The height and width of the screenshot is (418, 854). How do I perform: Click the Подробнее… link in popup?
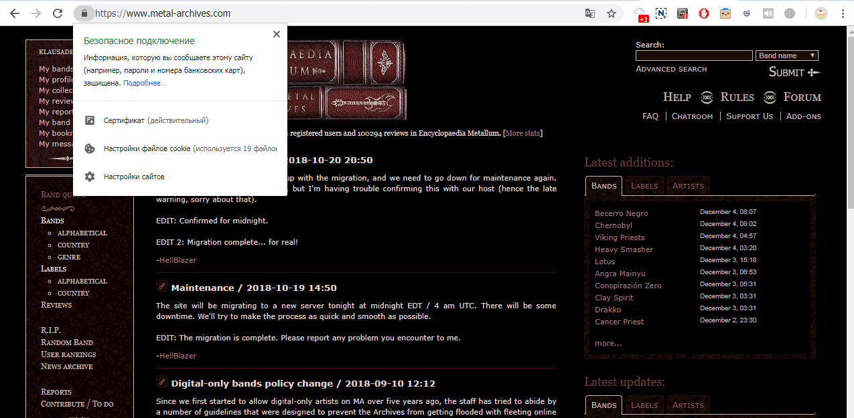pos(145,83)
